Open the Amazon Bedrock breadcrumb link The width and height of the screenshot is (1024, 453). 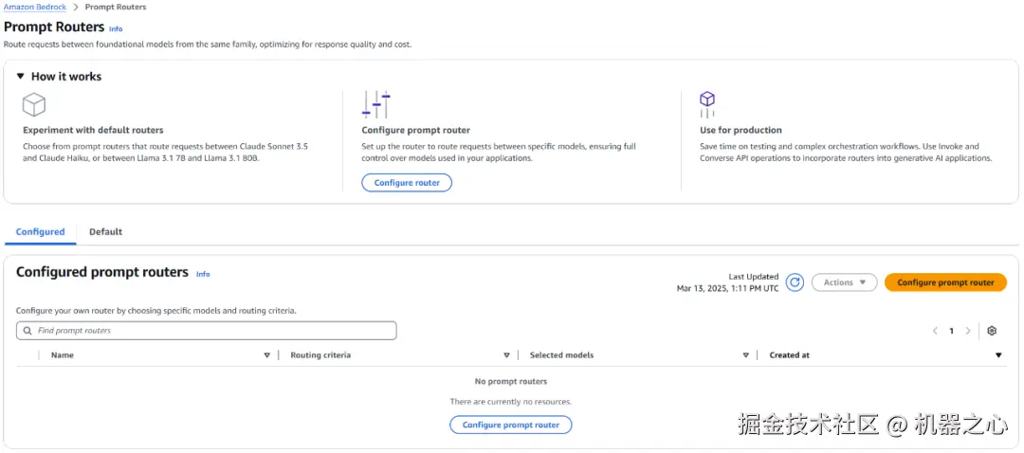point(35,8)
